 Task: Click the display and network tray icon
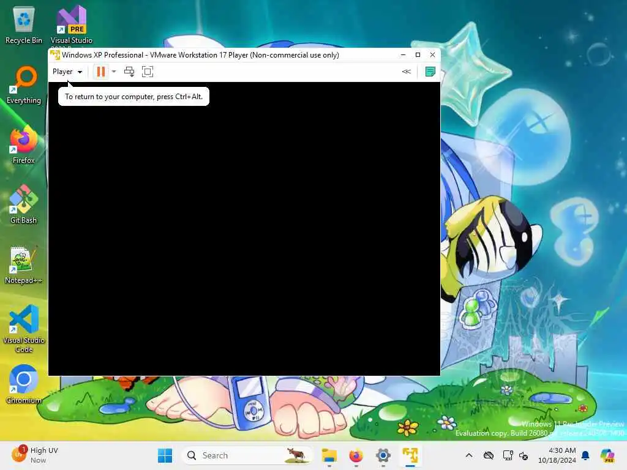tap(508, 455)
